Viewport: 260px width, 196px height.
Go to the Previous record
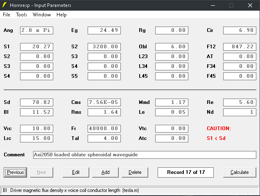tap(15, 172)
